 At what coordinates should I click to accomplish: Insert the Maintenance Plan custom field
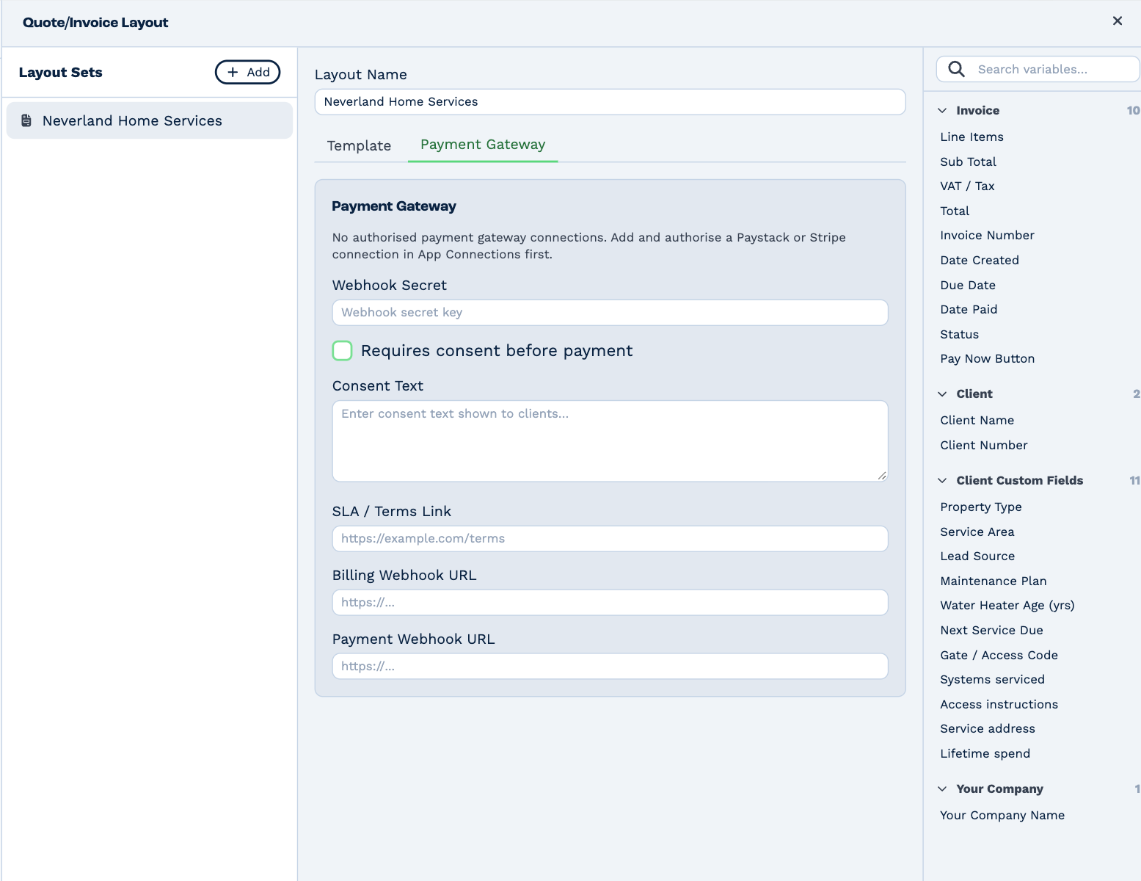tap(993, 581)
